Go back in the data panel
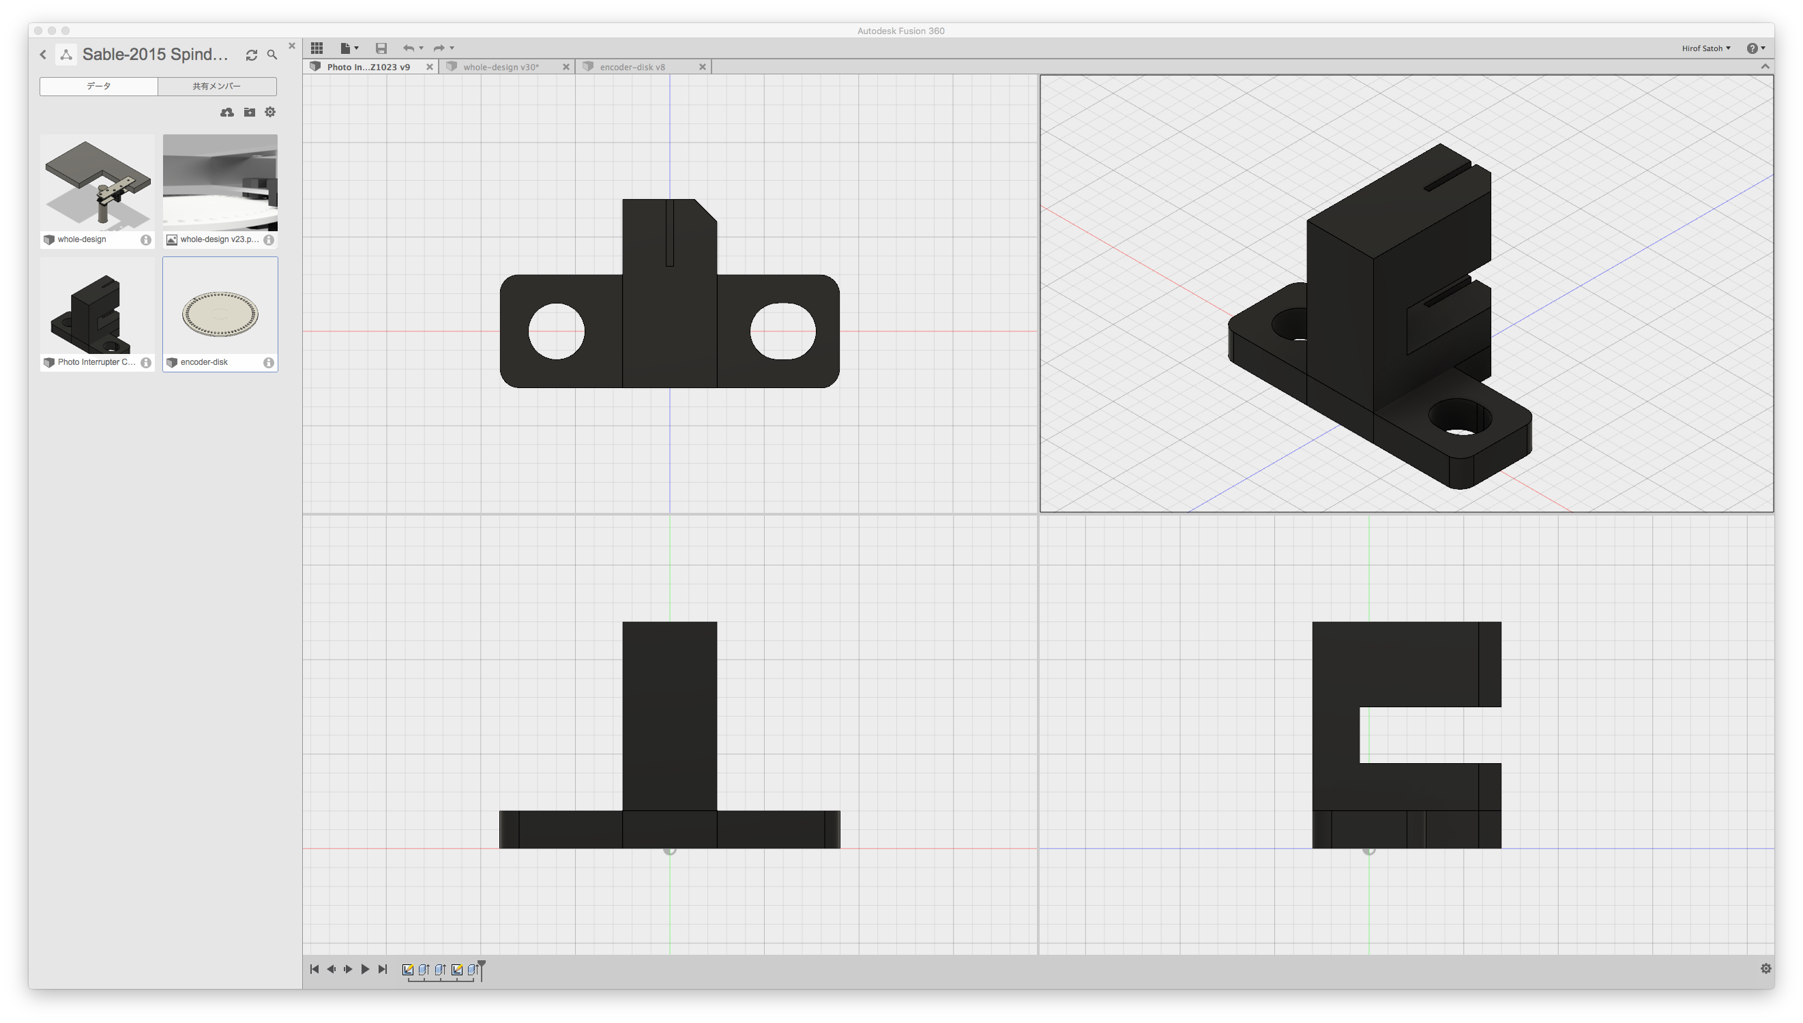Screen dimensions: 1803x1023 44,55
